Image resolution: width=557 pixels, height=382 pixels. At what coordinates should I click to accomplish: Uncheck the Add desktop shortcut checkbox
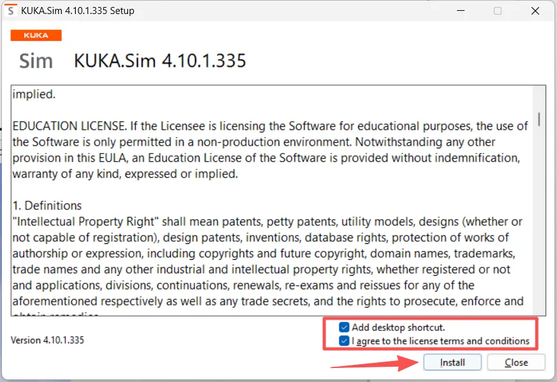click(x=344, y=327)
